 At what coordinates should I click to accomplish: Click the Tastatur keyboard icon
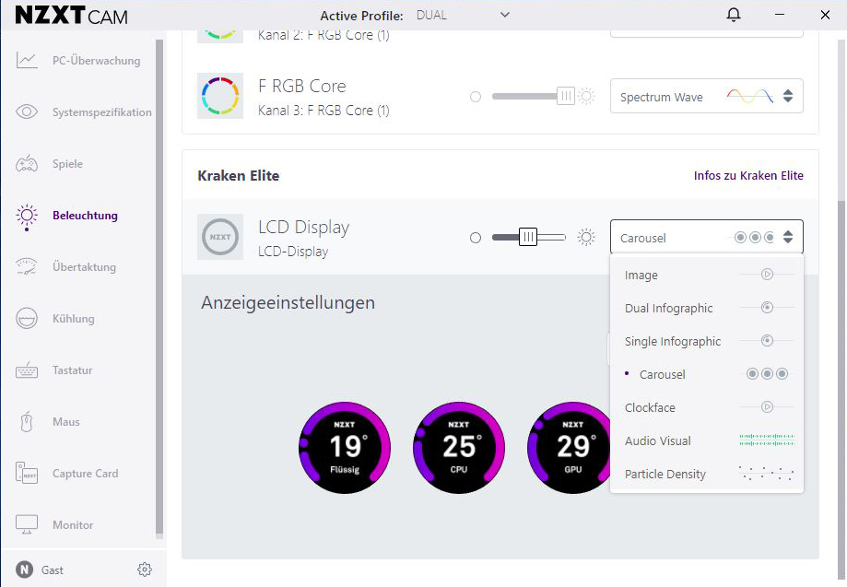coord(27,370)
